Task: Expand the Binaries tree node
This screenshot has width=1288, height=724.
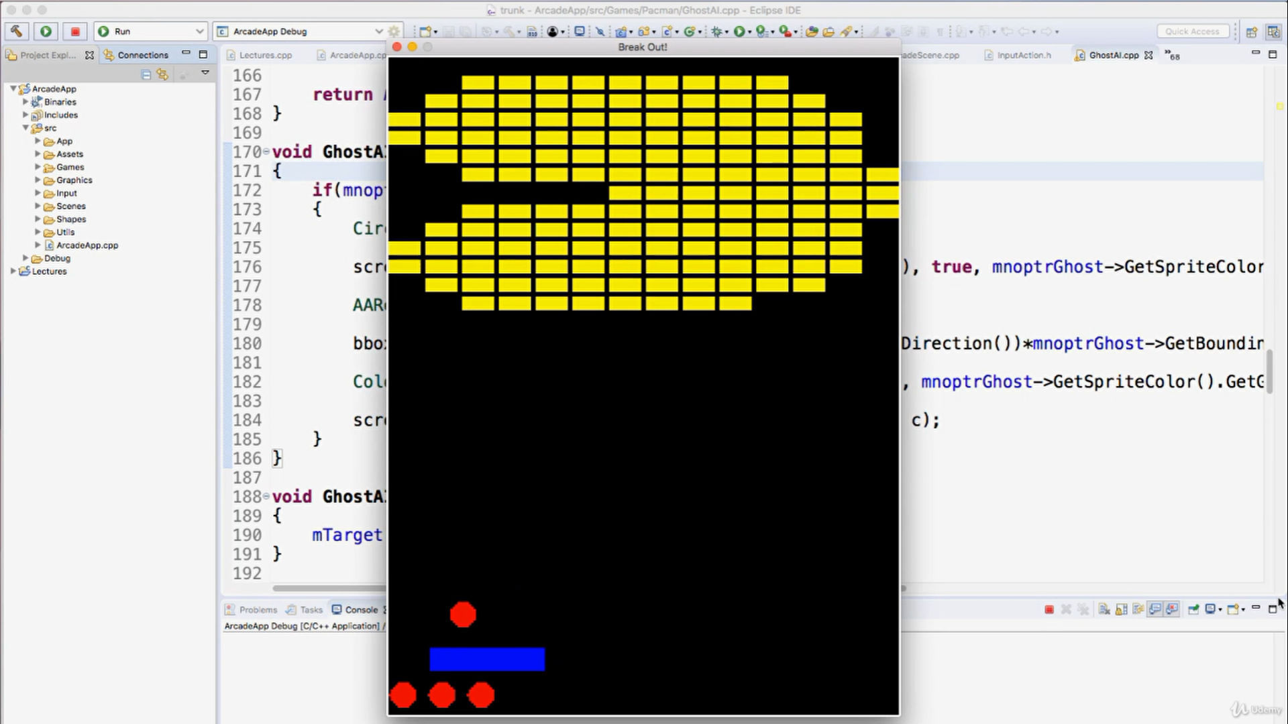Action: point(25,102)
